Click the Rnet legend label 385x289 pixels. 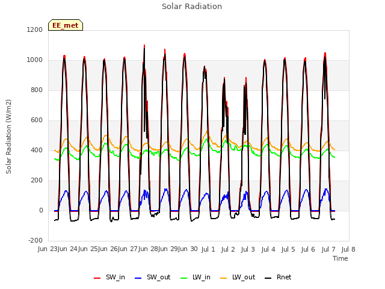click(284, 277)
